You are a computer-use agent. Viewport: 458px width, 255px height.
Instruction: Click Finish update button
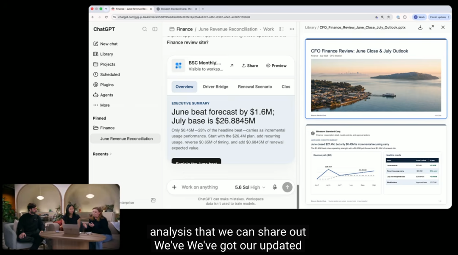439,17
